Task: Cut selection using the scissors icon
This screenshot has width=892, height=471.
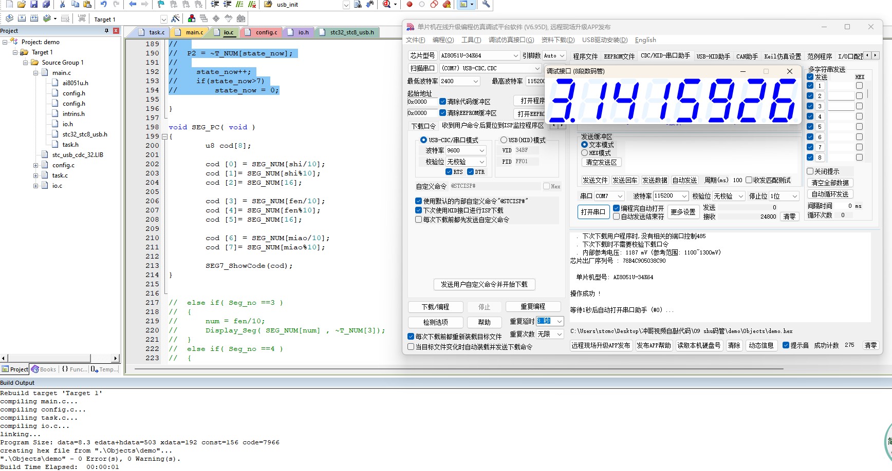Action: 62,4
